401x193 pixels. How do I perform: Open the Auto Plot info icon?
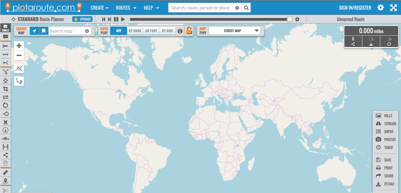tap(180, 31)
